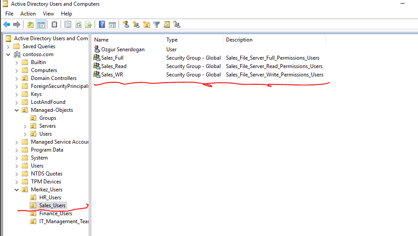Image resolution: width=418 pixels, height=236 pixels.
Task: Select the Sales_Read group name
Action: (114, 66)
